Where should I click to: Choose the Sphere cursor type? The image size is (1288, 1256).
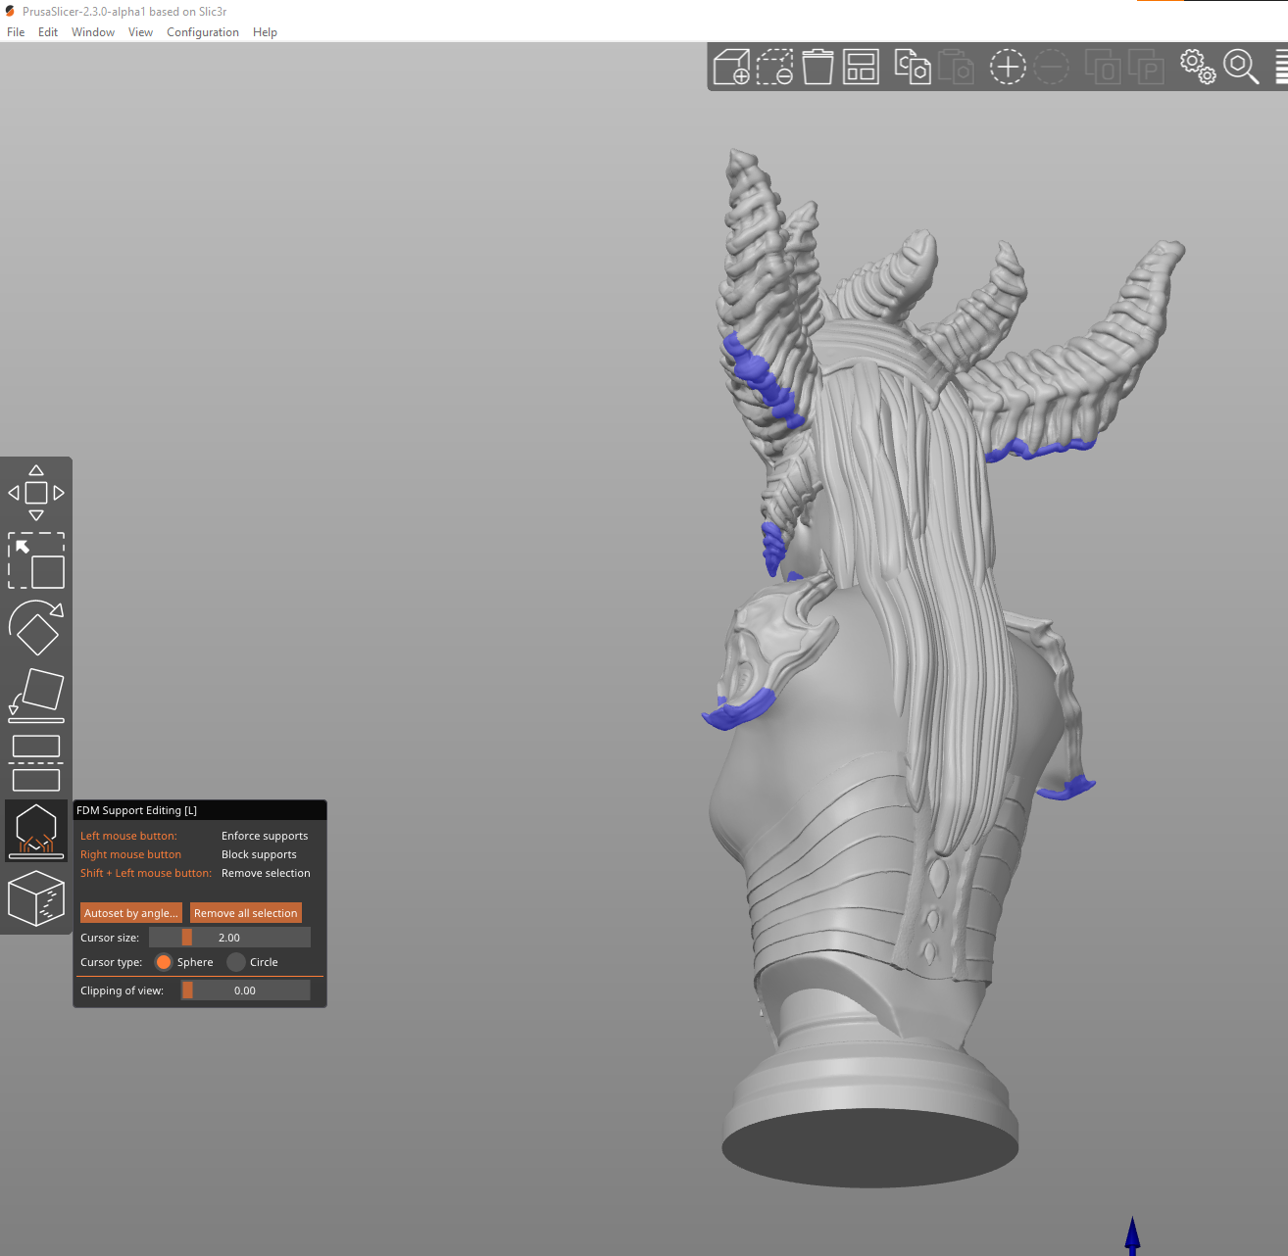(164, 962)
